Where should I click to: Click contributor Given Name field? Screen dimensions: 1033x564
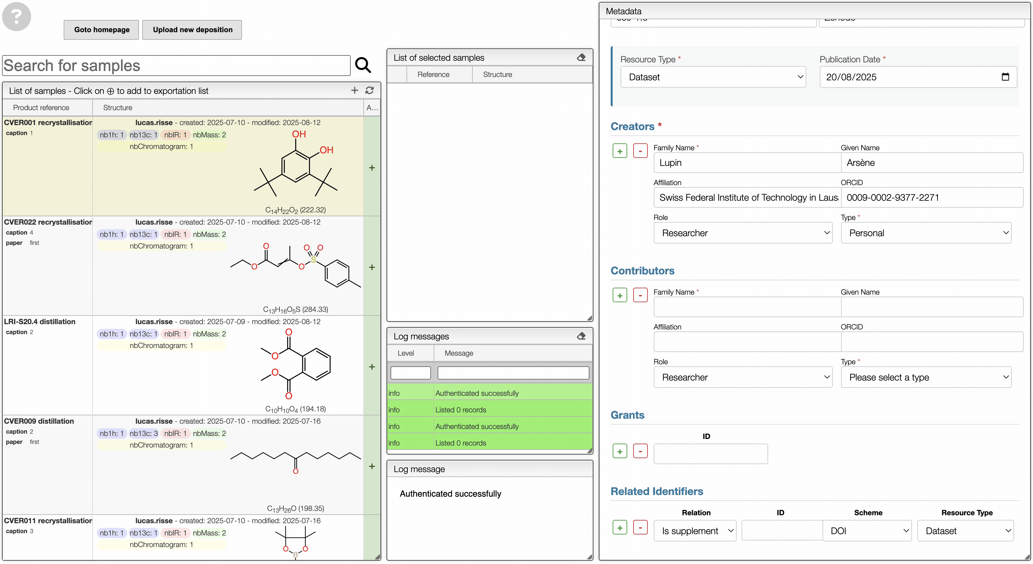click(x=932, y=307)
